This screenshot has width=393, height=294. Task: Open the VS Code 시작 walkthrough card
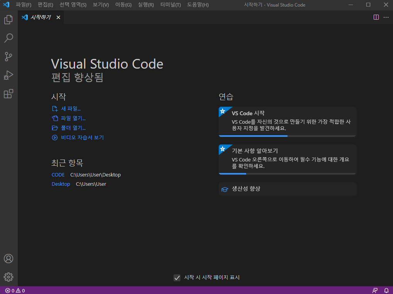point(287,122)
